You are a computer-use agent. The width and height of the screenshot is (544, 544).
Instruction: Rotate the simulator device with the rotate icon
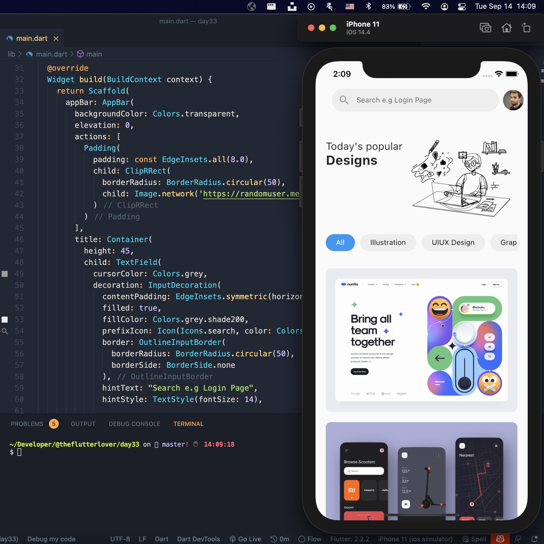tap(526, 28)
